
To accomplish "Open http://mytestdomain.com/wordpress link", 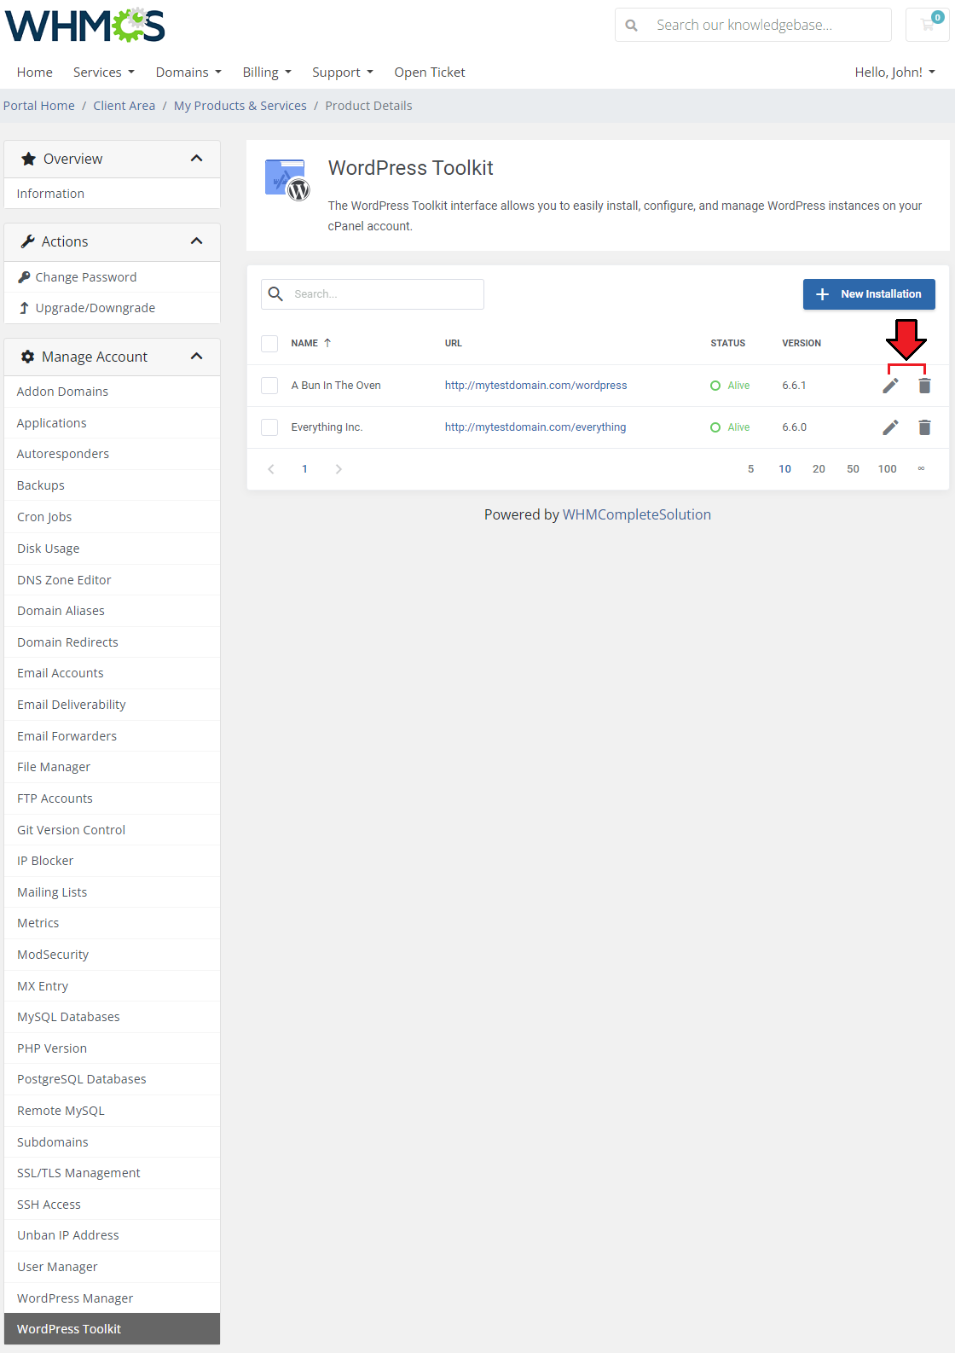I will 535,386.
